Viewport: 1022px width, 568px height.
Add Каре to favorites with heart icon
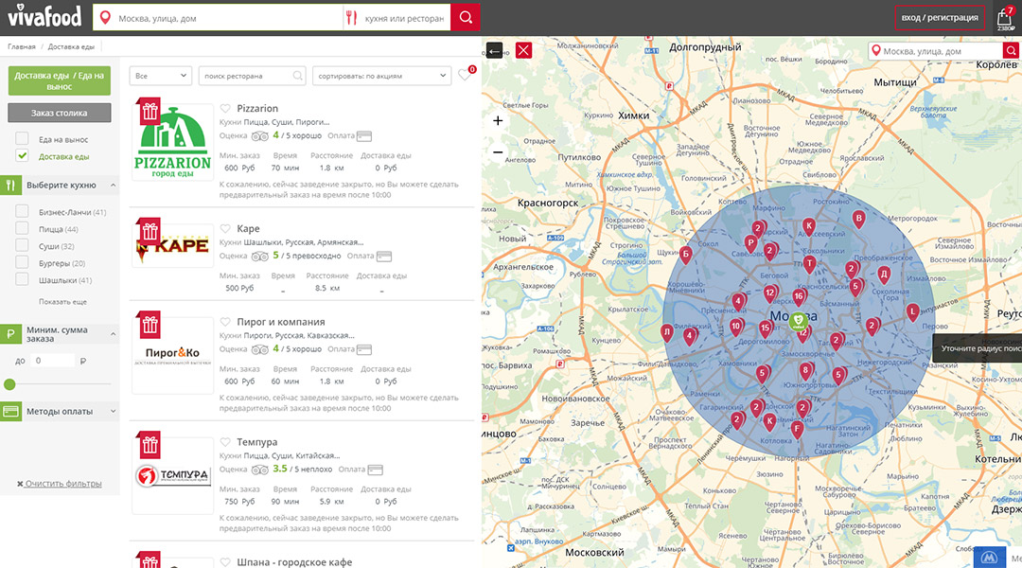225,228
